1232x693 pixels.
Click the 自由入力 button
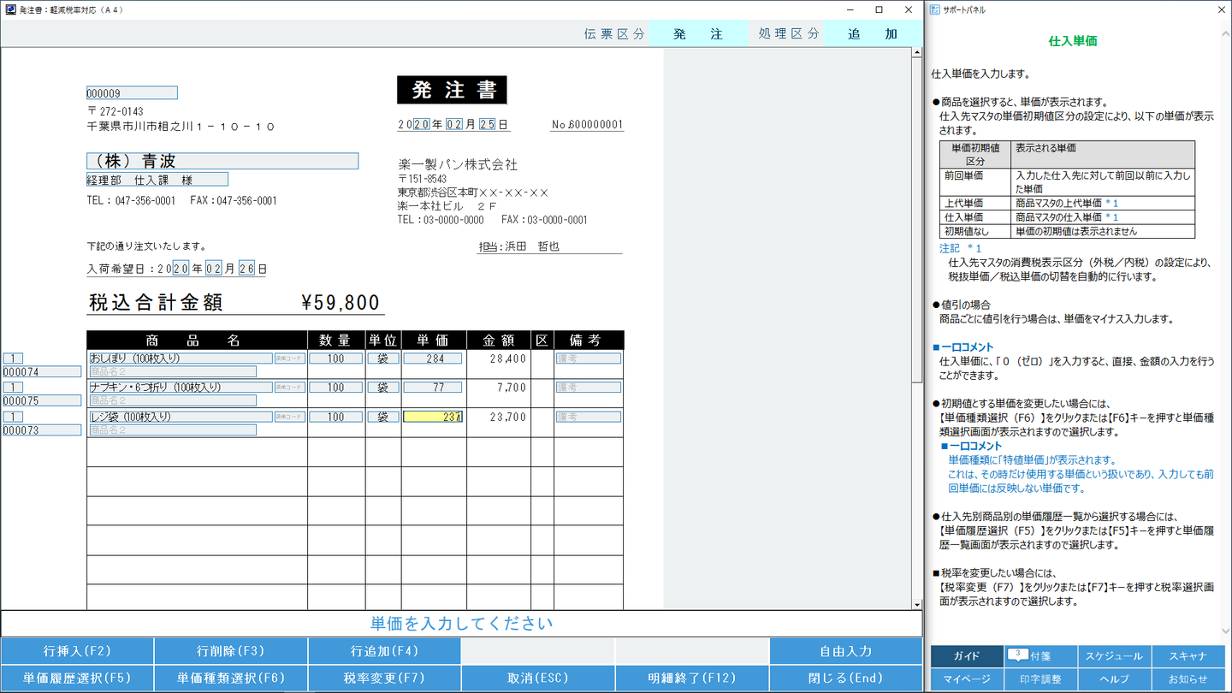tap(845, 651)
